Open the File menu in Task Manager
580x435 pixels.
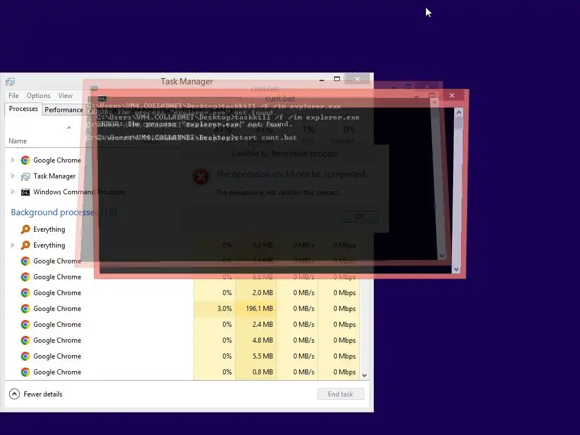tap(14, 95)
